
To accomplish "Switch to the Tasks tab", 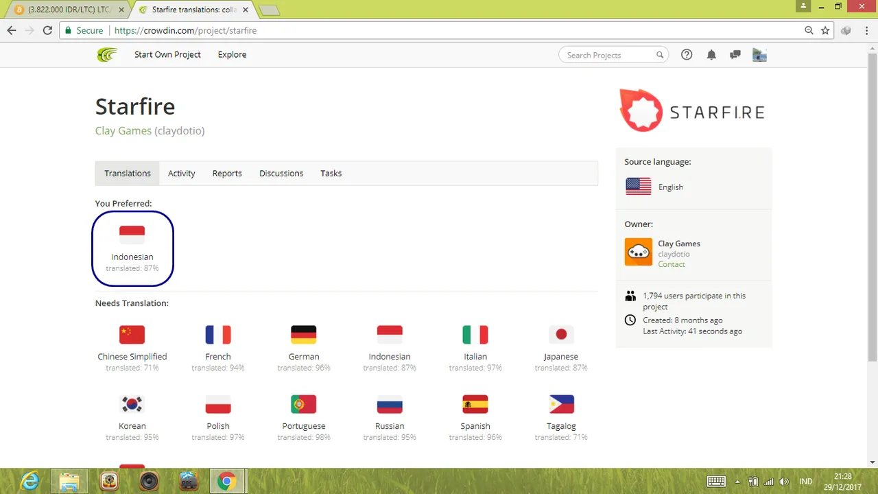I will tap(331, 174).
